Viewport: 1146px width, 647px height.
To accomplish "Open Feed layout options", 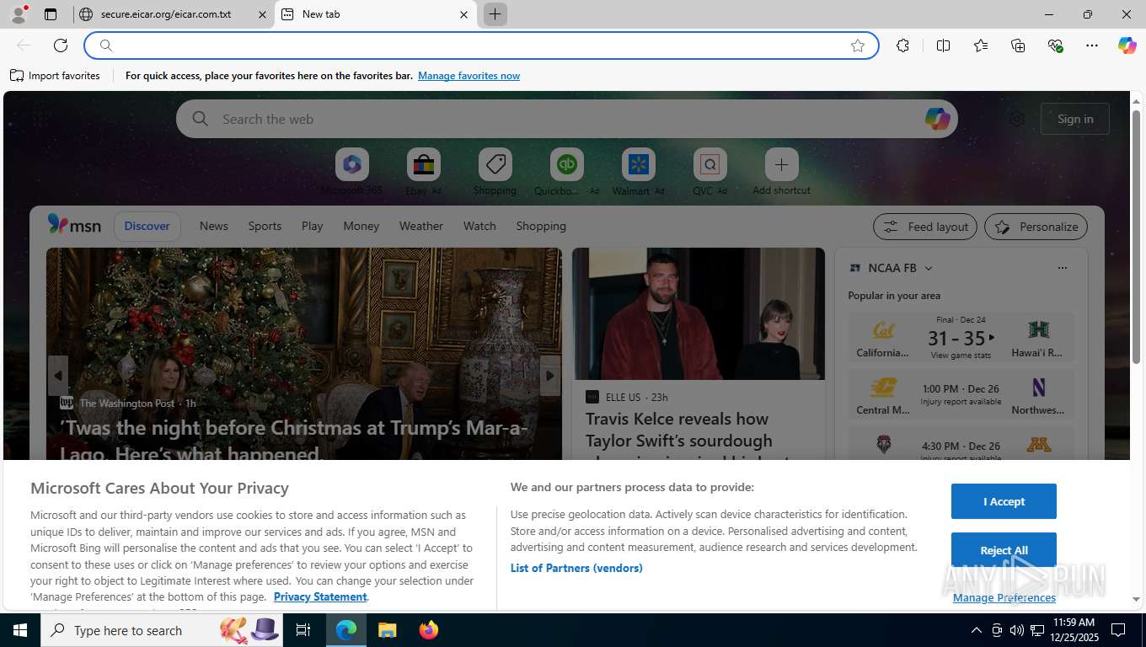I will (925, 227).
